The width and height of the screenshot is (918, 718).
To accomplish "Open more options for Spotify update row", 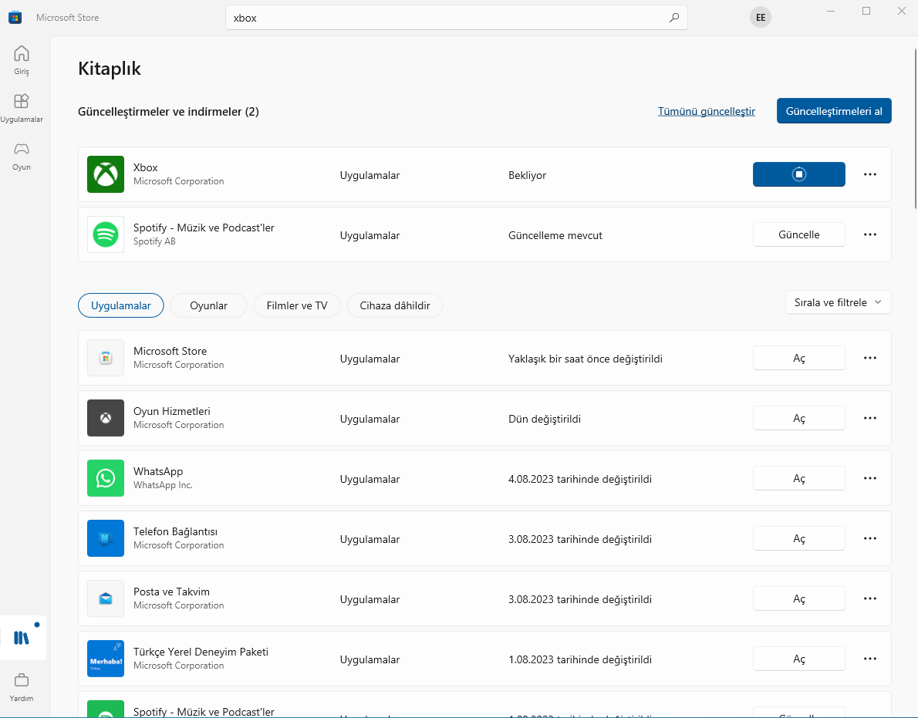I will pyautogui.click(x=870, y=234).
